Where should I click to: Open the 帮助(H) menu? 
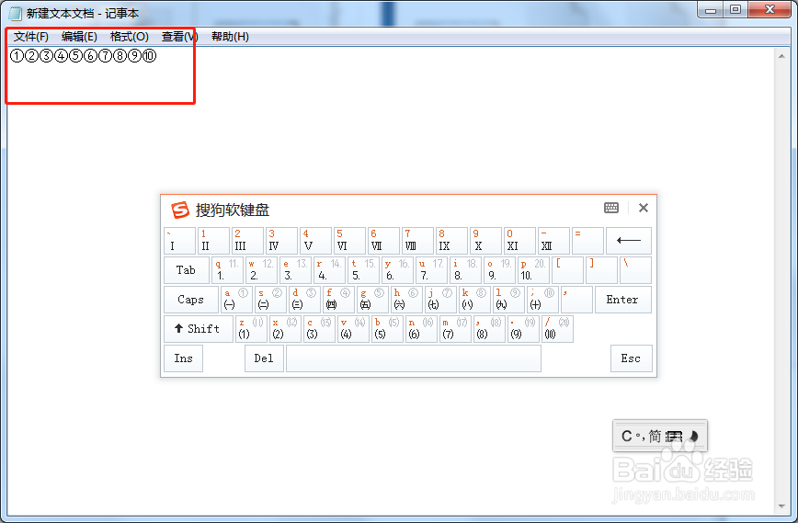click(x=230, y=37)
